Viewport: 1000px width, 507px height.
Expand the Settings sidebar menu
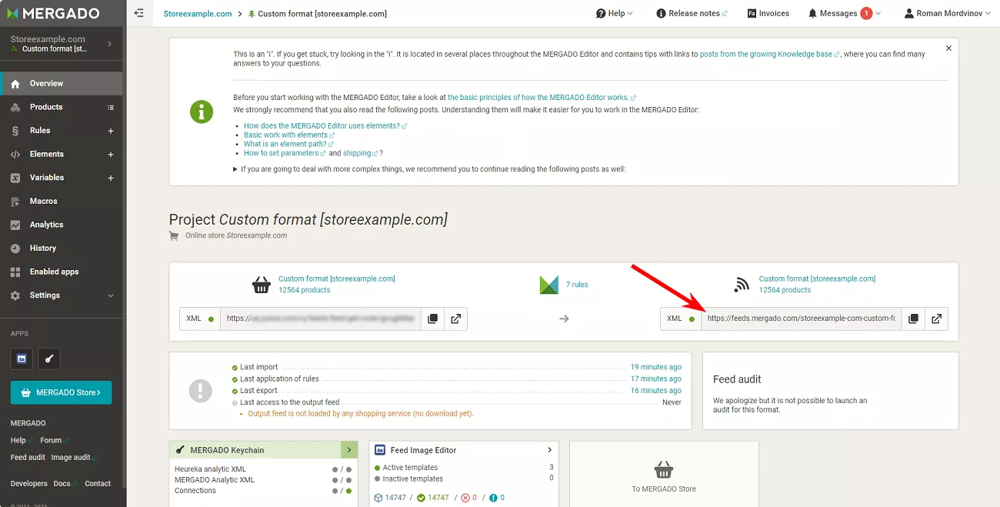pos(62,295)
